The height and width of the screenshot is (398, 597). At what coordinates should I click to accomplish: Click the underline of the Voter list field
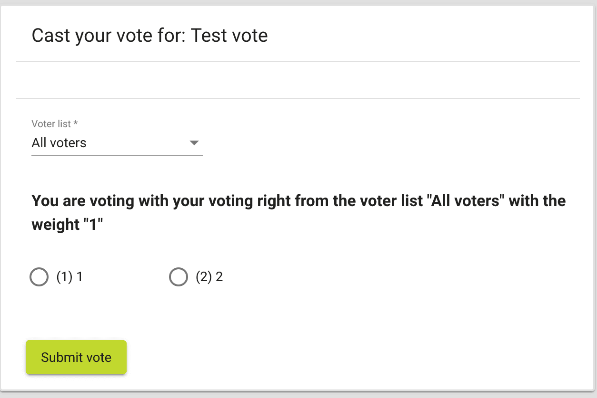point(117,154)
